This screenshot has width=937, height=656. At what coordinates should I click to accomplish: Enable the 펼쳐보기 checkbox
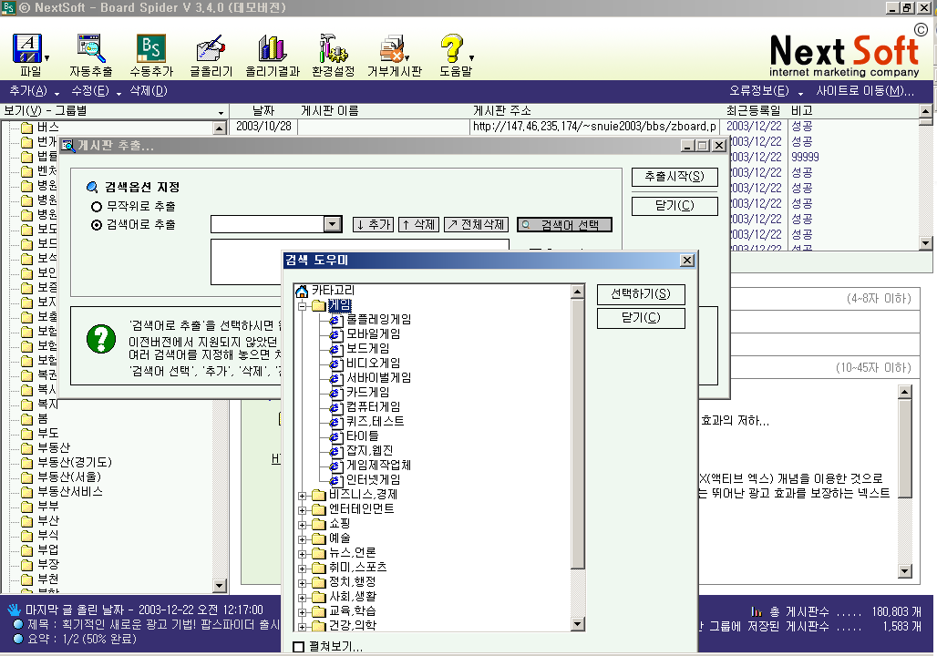(x=299, y=647)
